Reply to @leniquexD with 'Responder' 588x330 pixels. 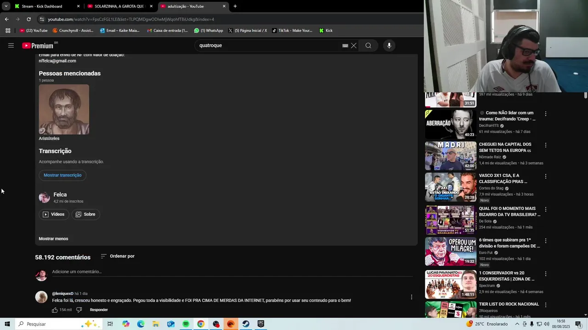click(x=99, y=310)
